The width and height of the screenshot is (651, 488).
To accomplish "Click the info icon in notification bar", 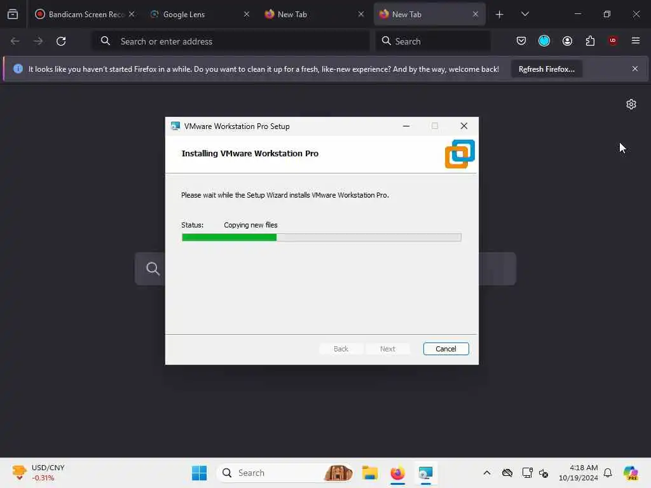I will point(18,69).
